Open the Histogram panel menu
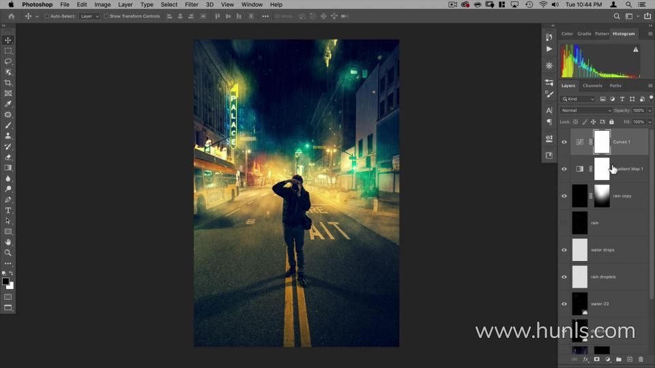This screenshot has height=368, width=655. tap(650, 34)
